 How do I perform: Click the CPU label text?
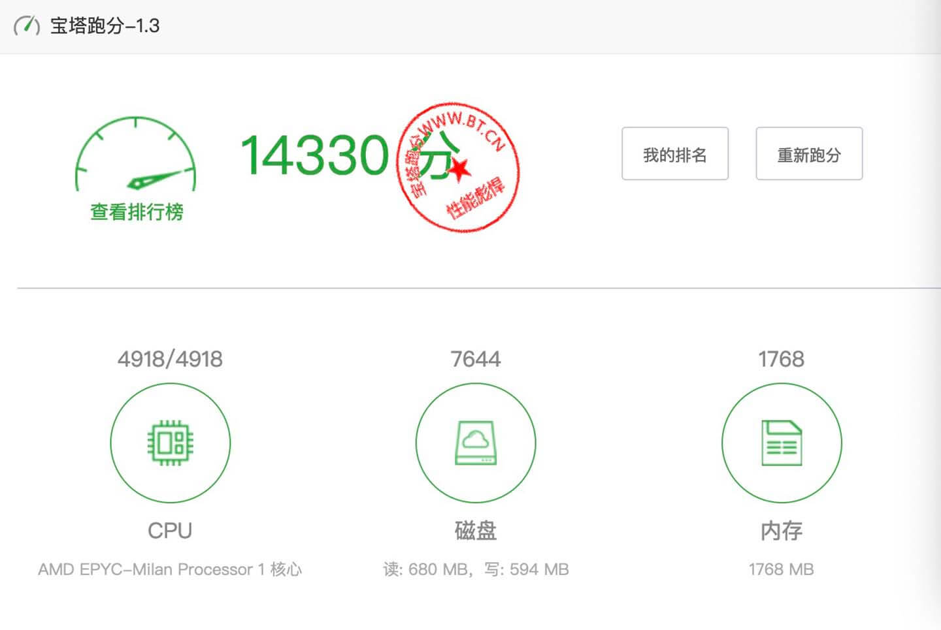170,530
